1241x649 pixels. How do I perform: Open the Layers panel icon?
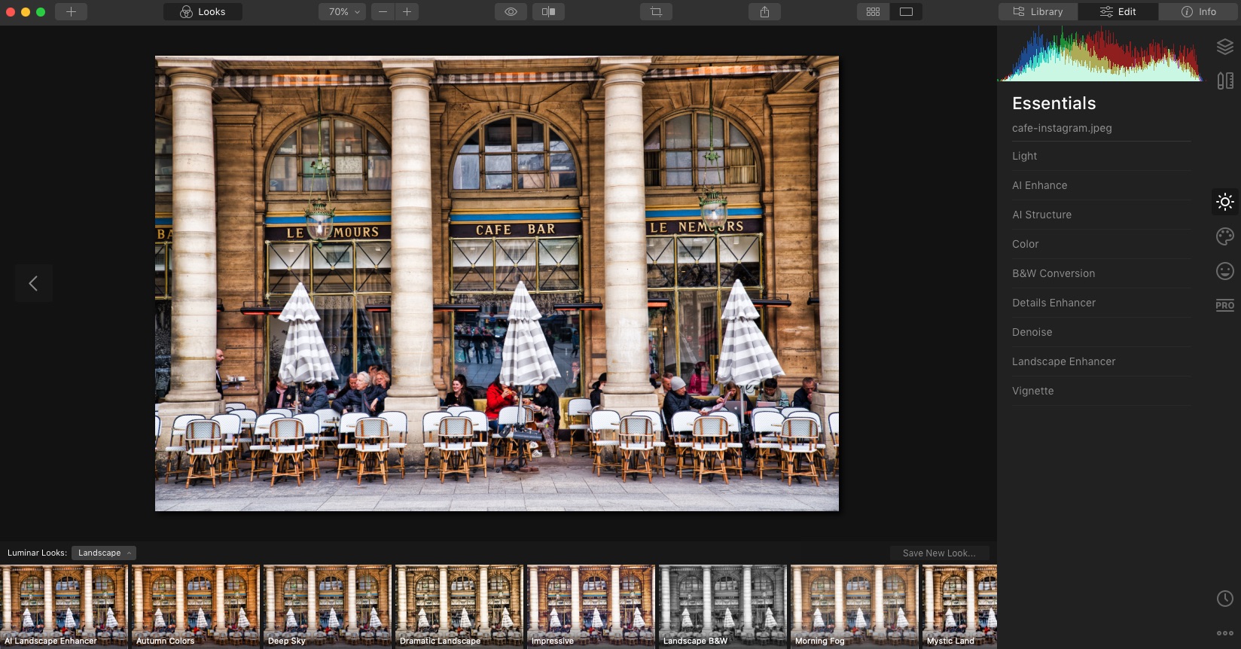(x=1225, y=47)
